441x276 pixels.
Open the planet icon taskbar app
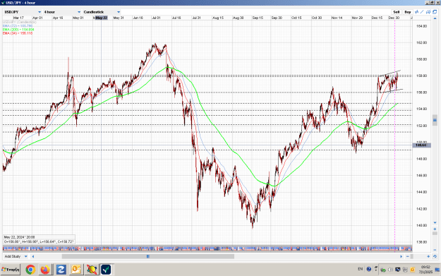tap(92, 270)
